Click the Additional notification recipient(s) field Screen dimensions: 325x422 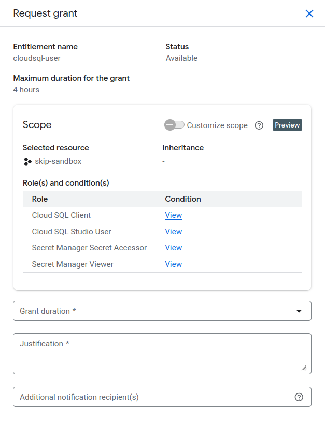150,397
